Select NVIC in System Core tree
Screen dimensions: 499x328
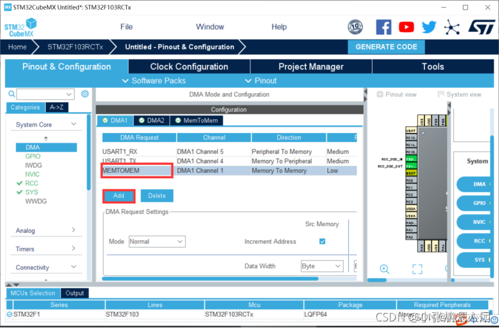tap(32, 174)
